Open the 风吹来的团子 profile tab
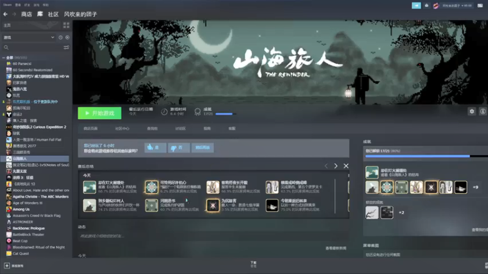 (x=81, y=14)
